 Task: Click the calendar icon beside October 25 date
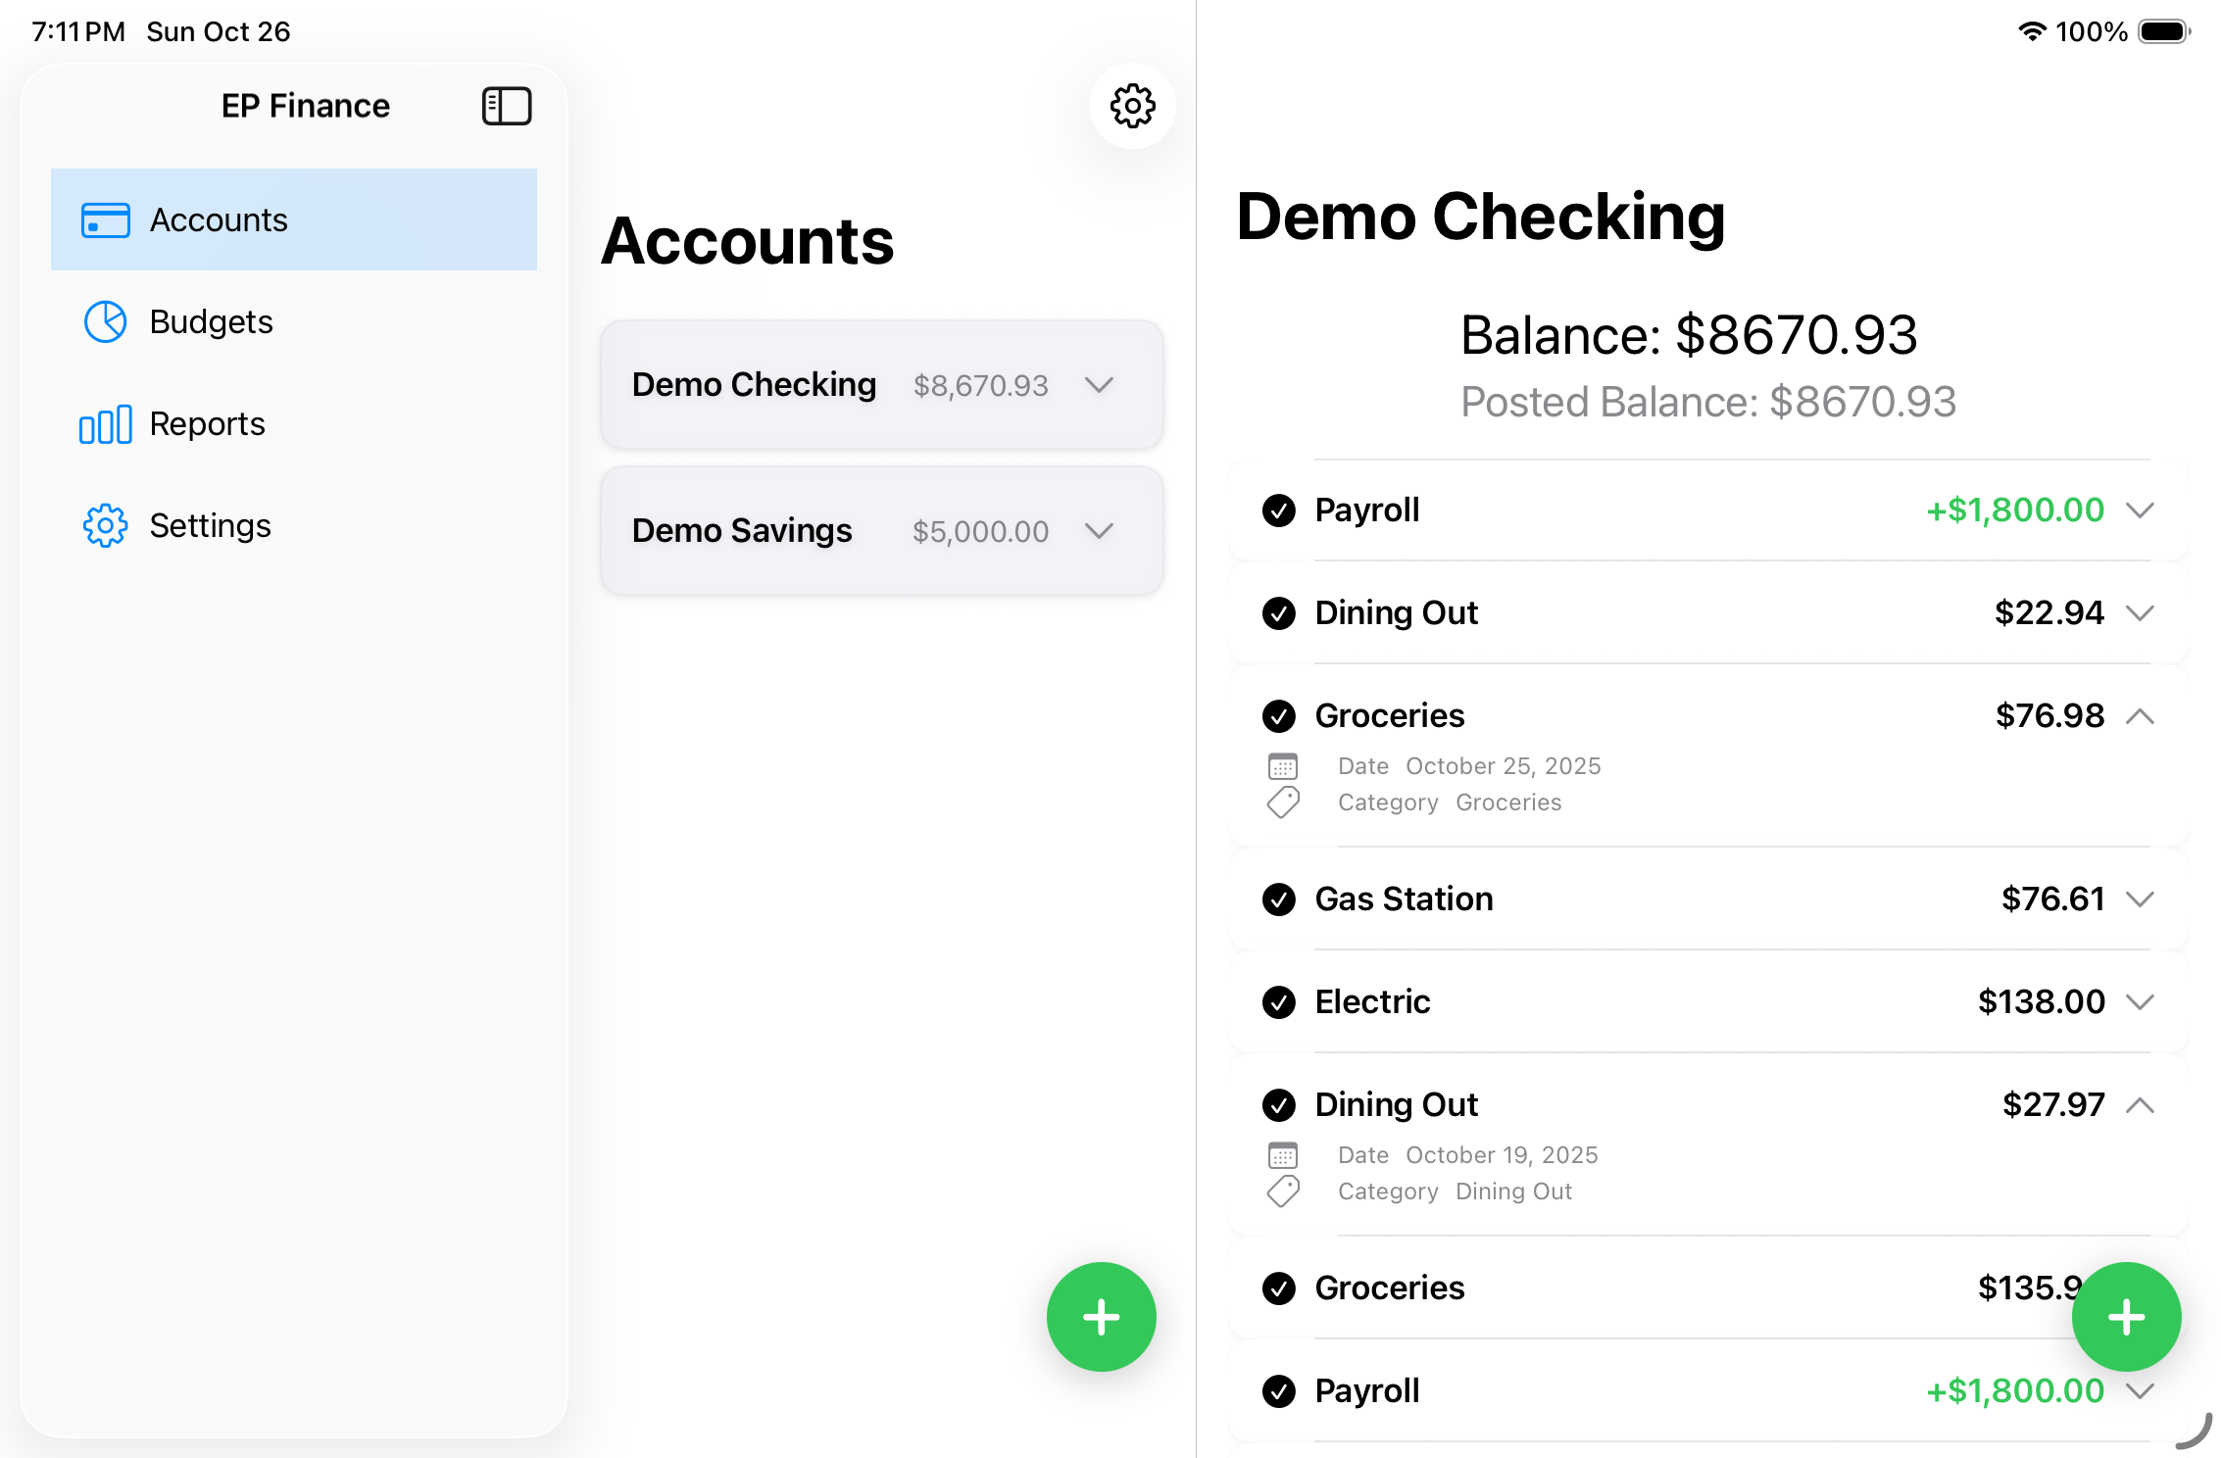click(1282, 766)
